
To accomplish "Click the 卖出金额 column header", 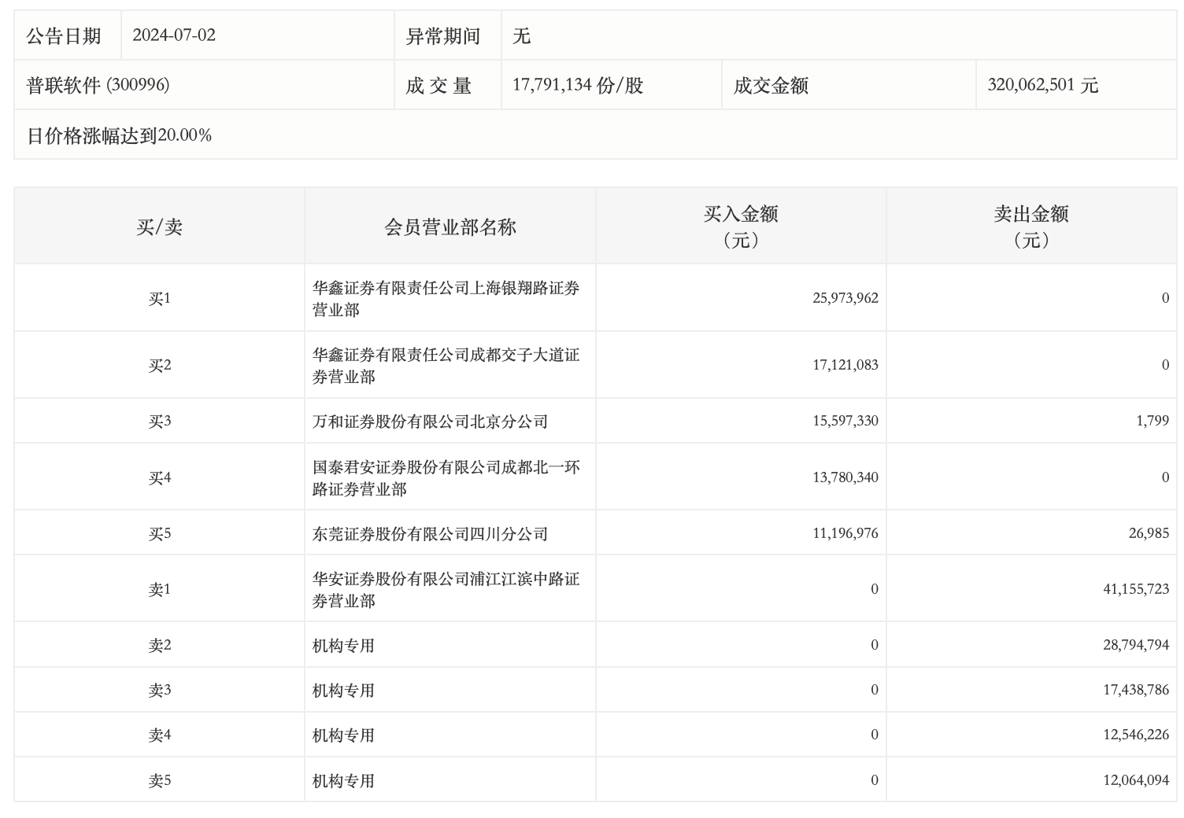I will click(x=1030, y=226).
